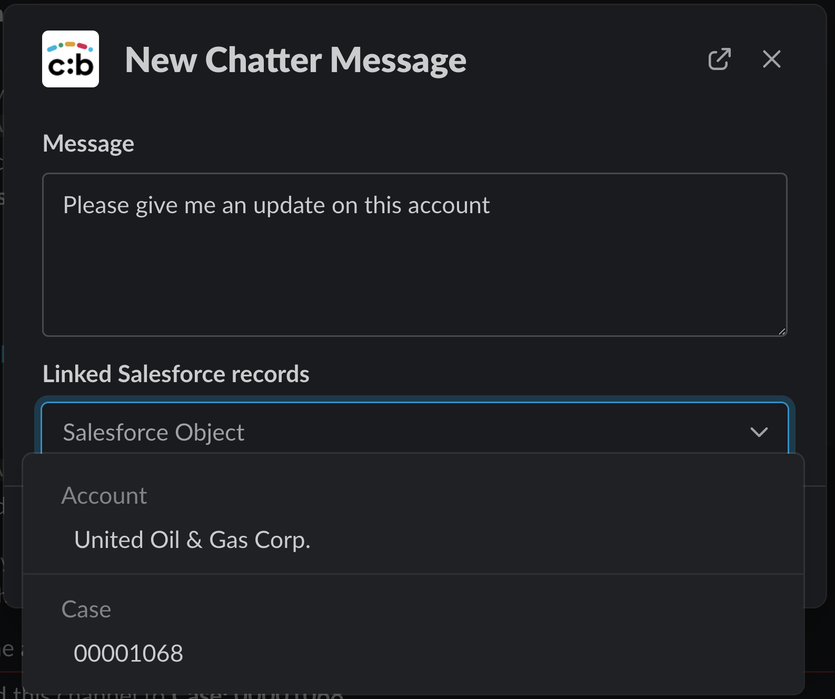Choose case 00001068 from the list
835x699 pixels.
[128, 654]
